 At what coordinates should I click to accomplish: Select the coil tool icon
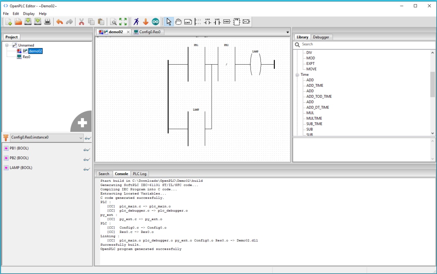pyautogui.click(x=207, y=22)
